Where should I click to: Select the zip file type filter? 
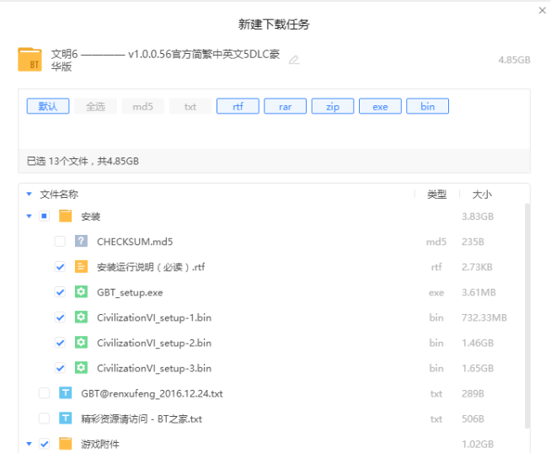(333, 107)
